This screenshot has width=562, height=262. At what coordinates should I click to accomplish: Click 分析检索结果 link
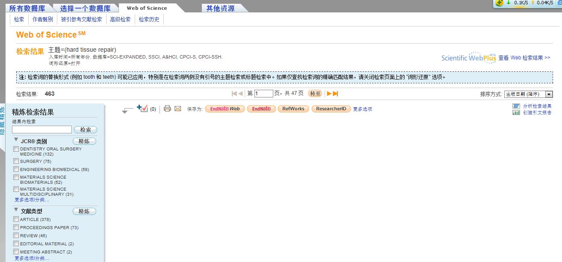[x=537, y=106]
